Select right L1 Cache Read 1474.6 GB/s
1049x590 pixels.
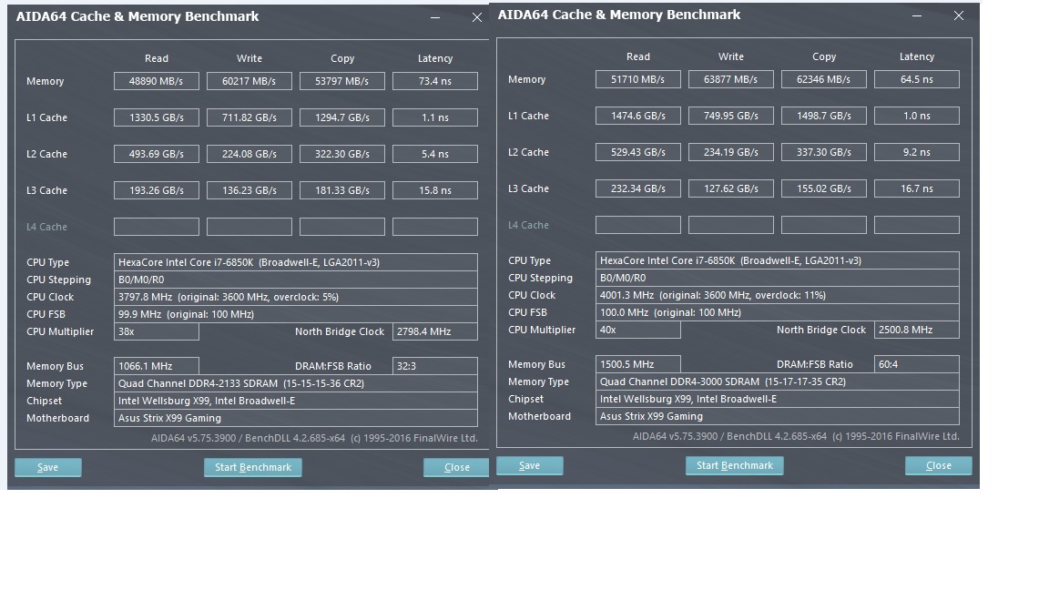[638, 116]
